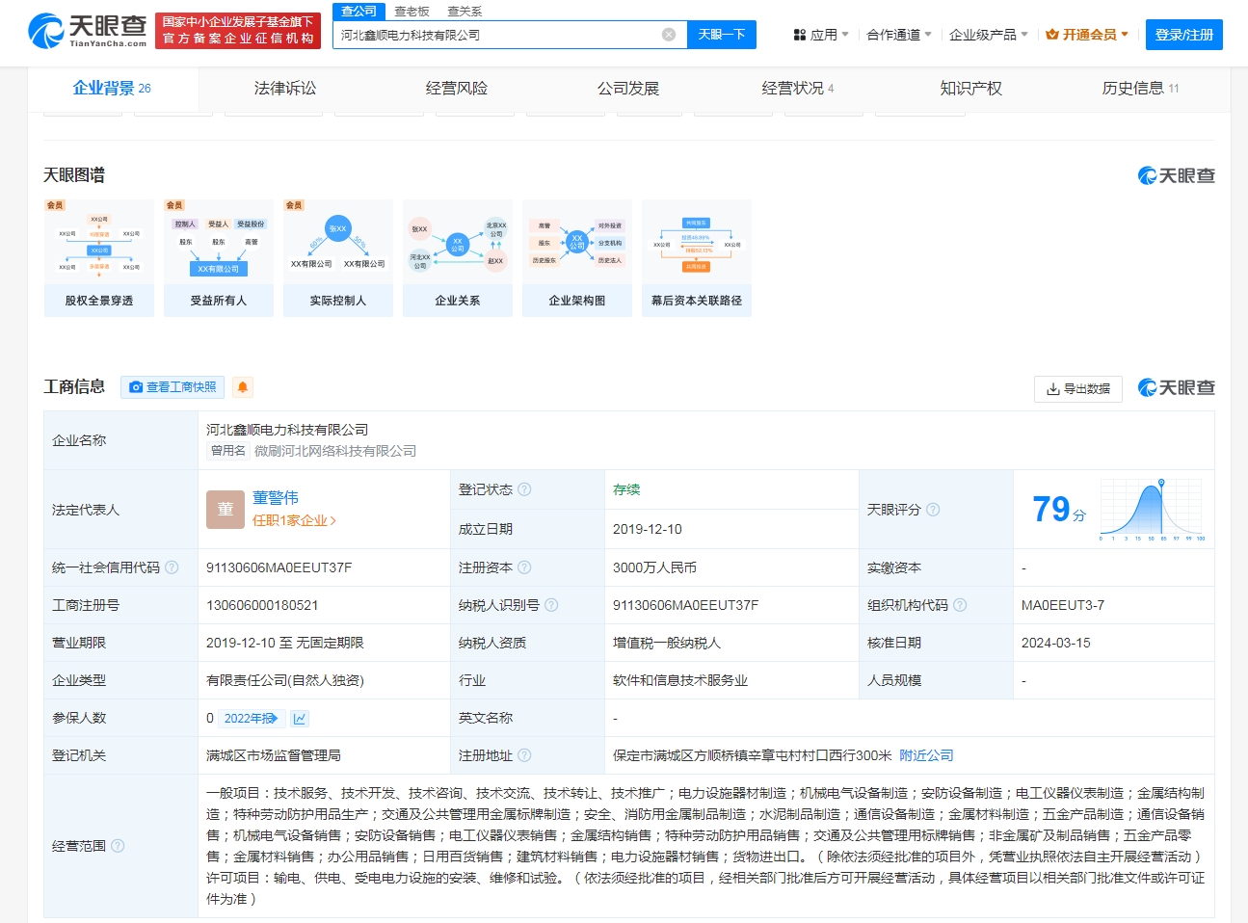
Task: Click help icon beside 组织机构代码
Action: (960, 605)
